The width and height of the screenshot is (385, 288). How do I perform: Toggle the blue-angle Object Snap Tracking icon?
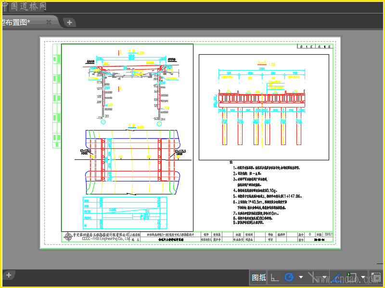point(337,277)
